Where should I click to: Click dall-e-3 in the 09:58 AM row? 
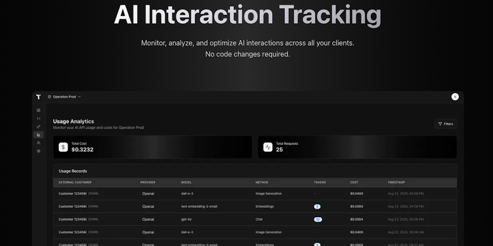pos(187,233)
